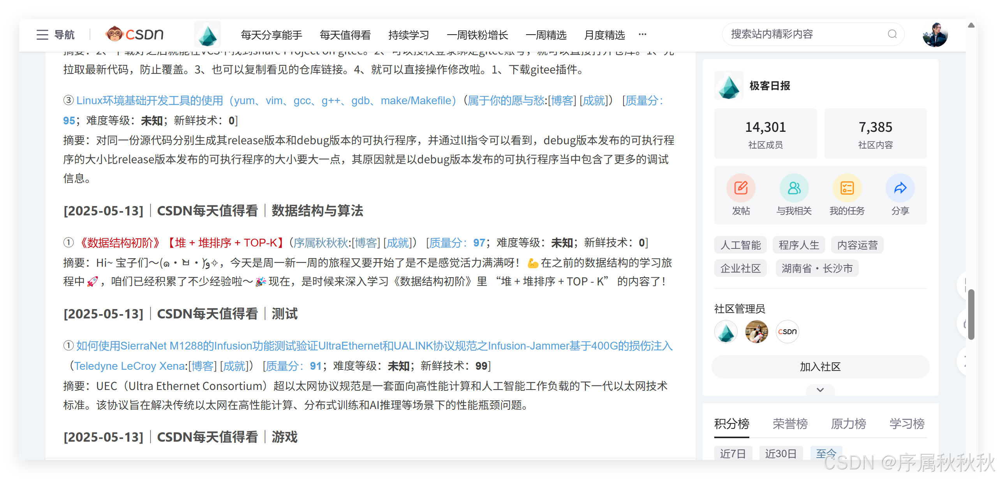Expand the community info panel chevron
Viewport: 997px width, 479px height.
pyautogui.click(x=820, y=390)
